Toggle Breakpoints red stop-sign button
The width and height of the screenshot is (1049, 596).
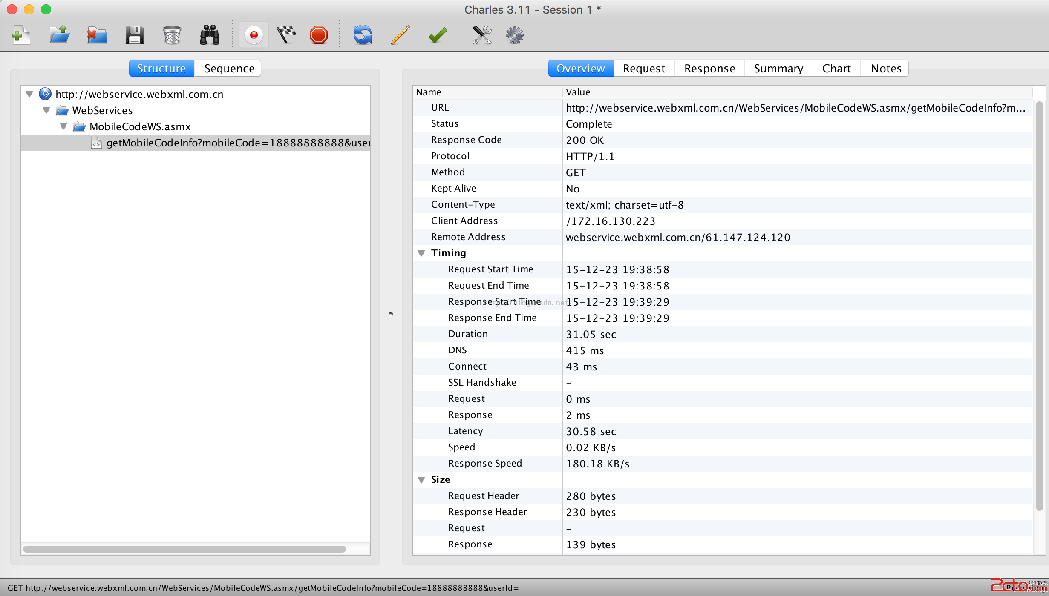point(319,35)
